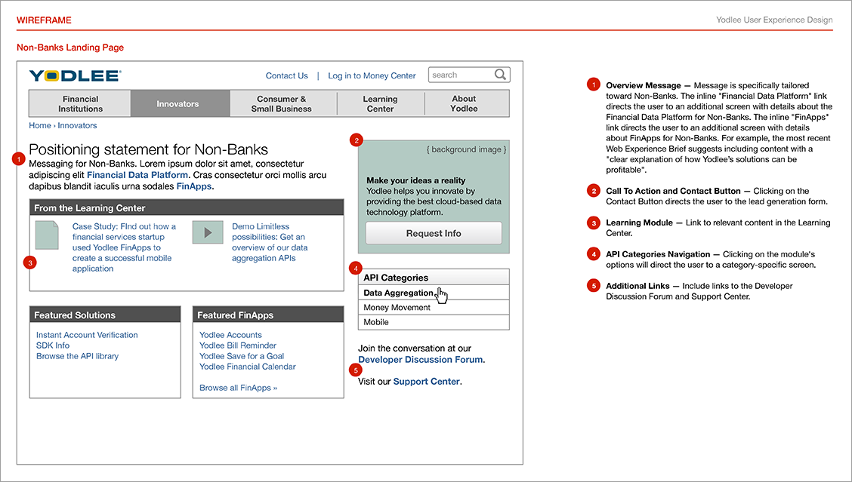This screenshot has height=482, width=852.
Task: Open the Learning Center tab
Action: pyautogui.click(x=381, y=103)
